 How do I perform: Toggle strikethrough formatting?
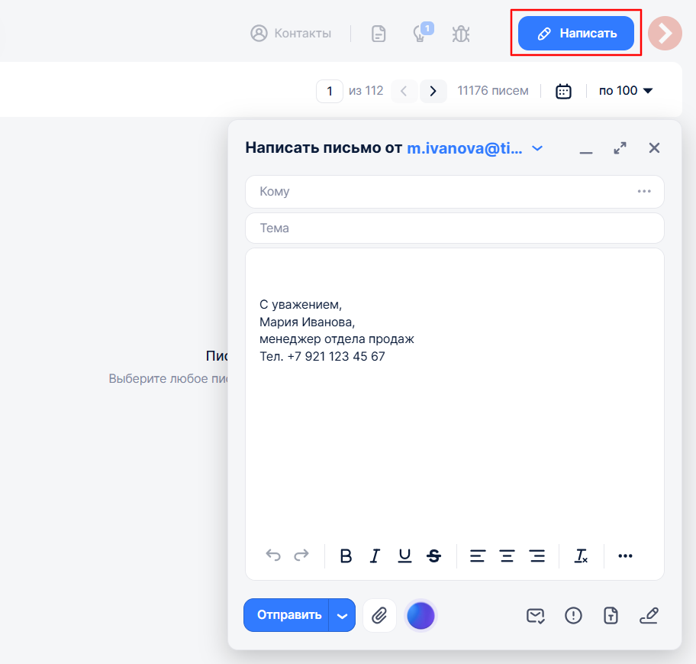tap(434, 556)
